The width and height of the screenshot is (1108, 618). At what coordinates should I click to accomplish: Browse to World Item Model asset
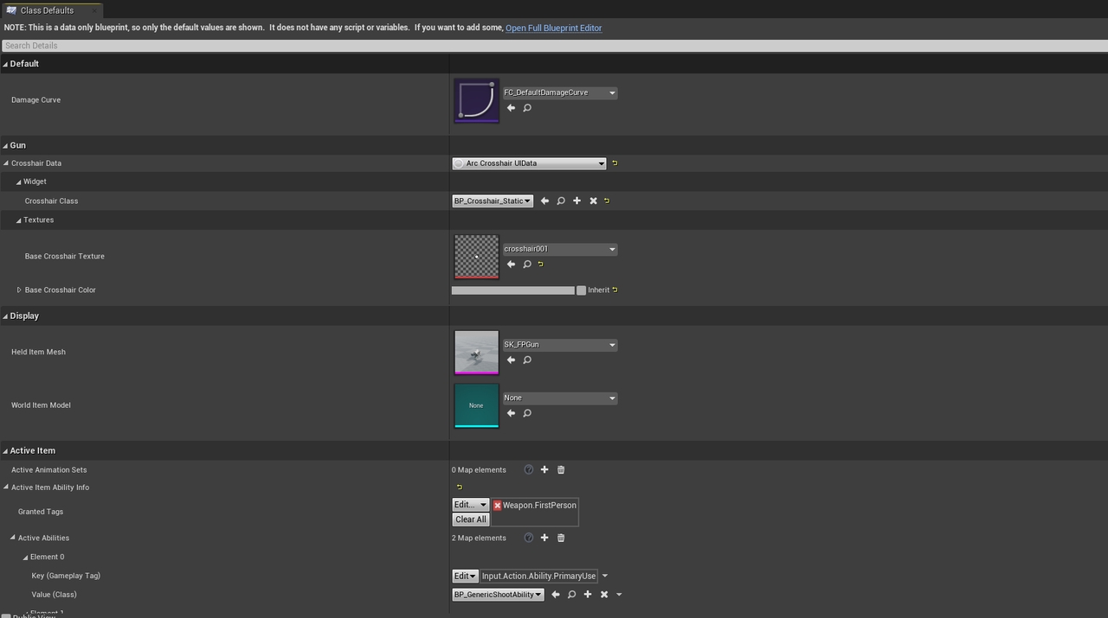pos(527,413)
